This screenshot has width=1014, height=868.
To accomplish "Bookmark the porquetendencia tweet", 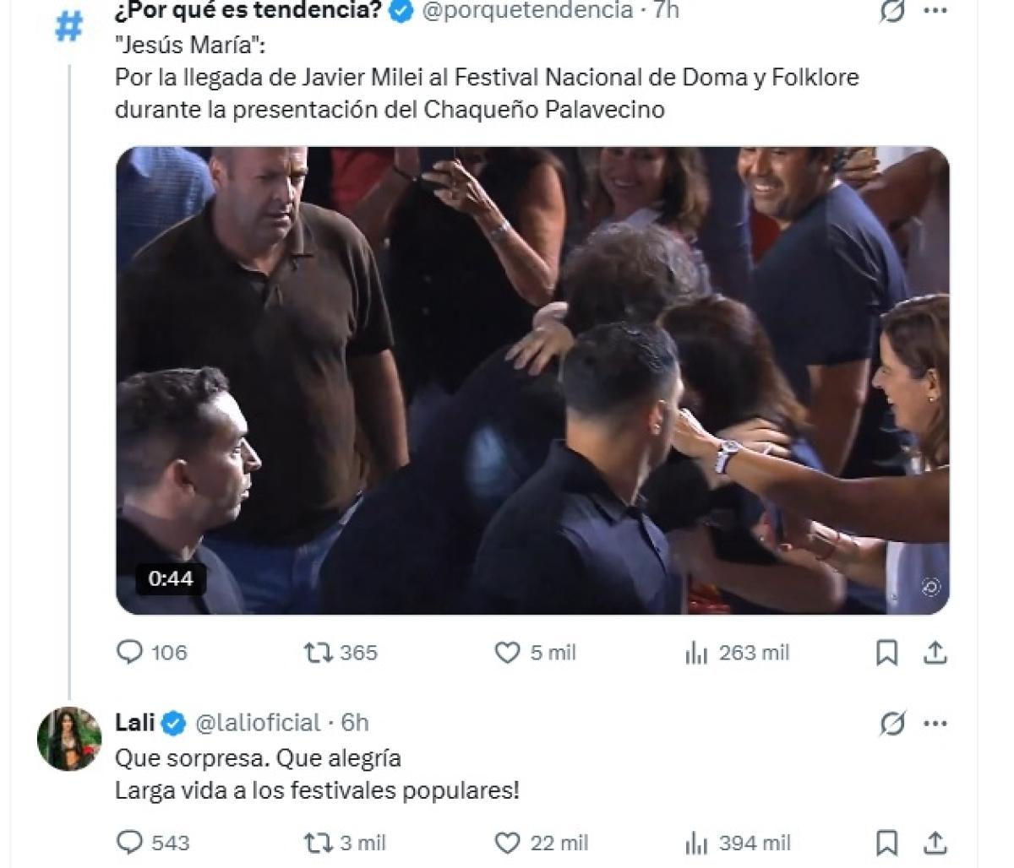I will (886, 653).
